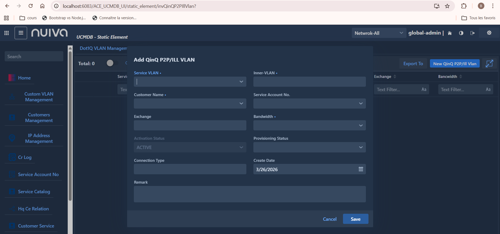Click the logout icon in header
Image resolution: width=500 pixels, height=234 pixels.
473,33
